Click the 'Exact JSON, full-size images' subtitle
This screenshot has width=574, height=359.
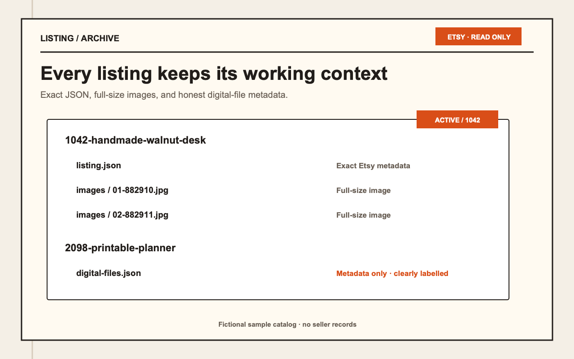point(164,95)
